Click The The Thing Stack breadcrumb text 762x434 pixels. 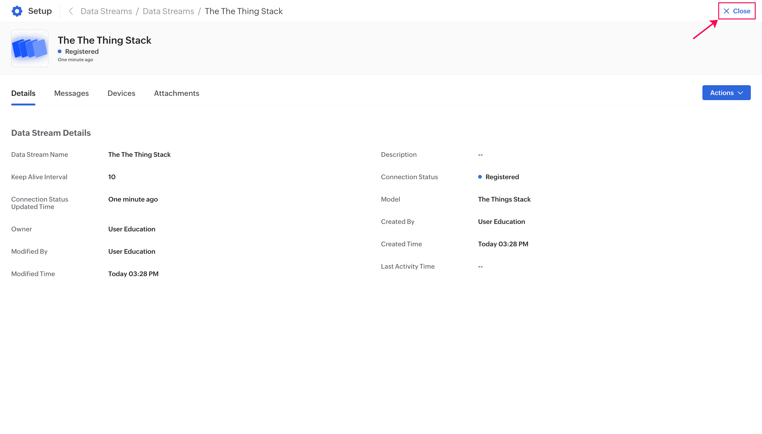pyautogui.click(x=243, y=11)
